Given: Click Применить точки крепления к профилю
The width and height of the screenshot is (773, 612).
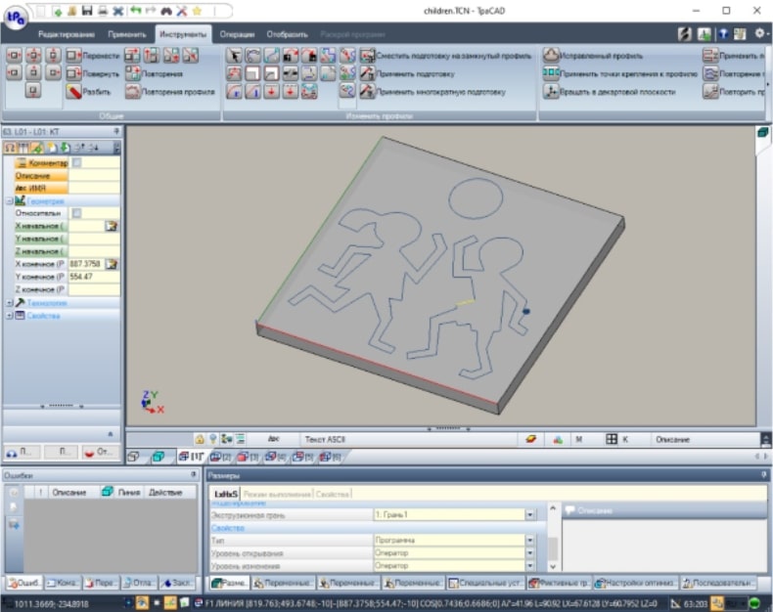Looking at the screenshot, I should (x=619, y=73).
